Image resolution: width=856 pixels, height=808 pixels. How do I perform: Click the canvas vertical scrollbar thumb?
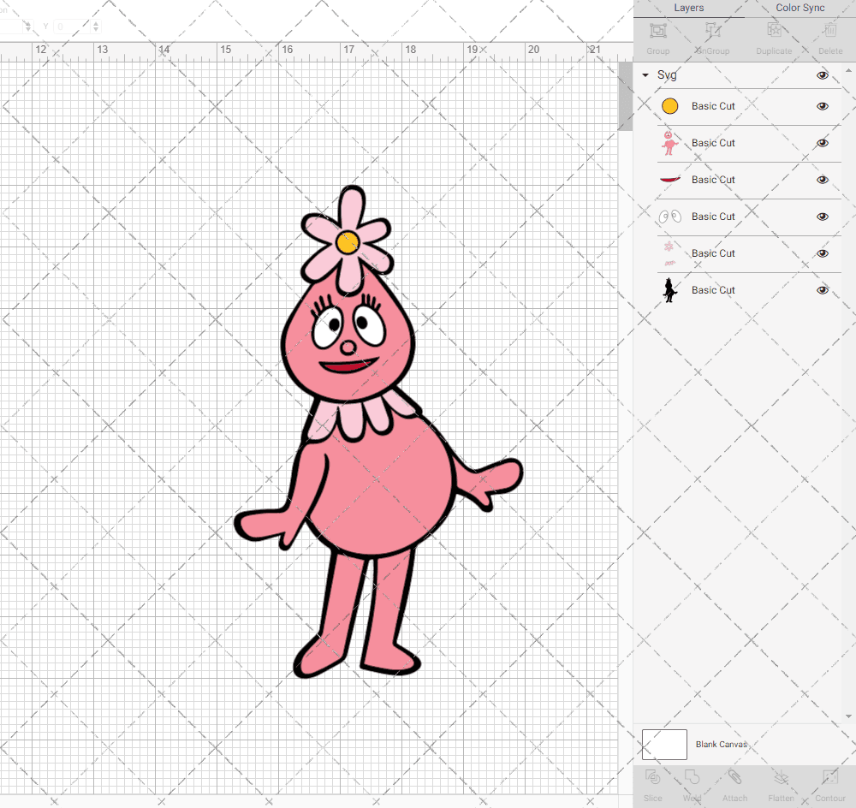click(625, 97)
